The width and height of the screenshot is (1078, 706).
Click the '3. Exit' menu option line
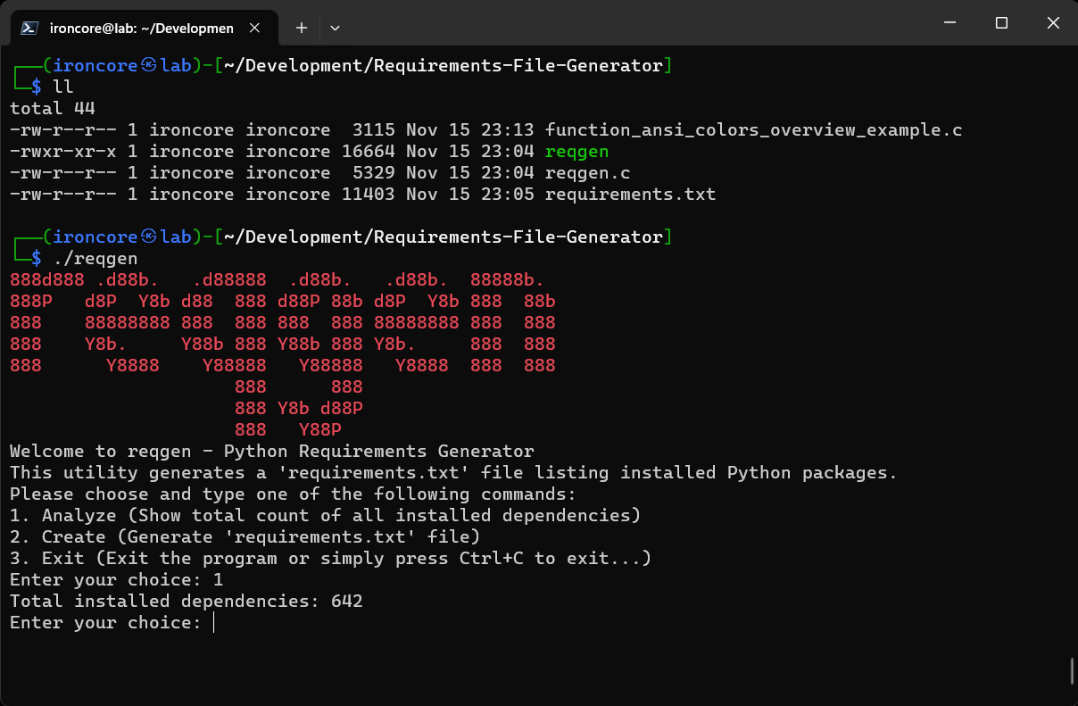pyautogui.click(x=331, y=559)
